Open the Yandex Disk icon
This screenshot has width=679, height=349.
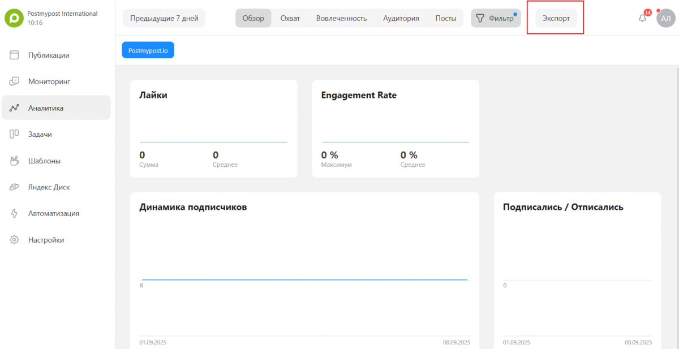coord(15,187)
